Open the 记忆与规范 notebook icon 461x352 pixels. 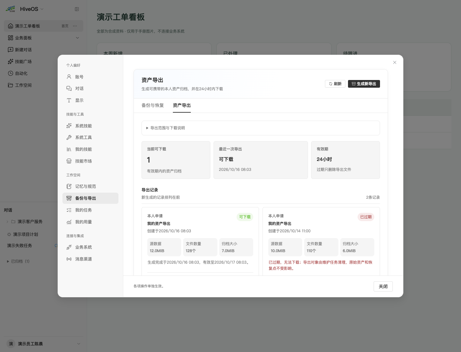click(69, 187)
